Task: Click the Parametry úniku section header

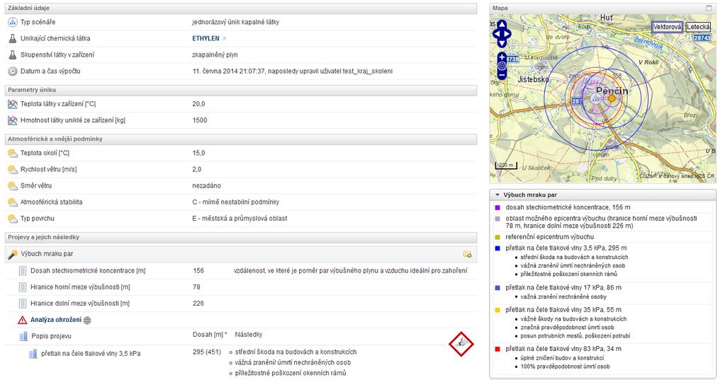Action: coord(241,90)
